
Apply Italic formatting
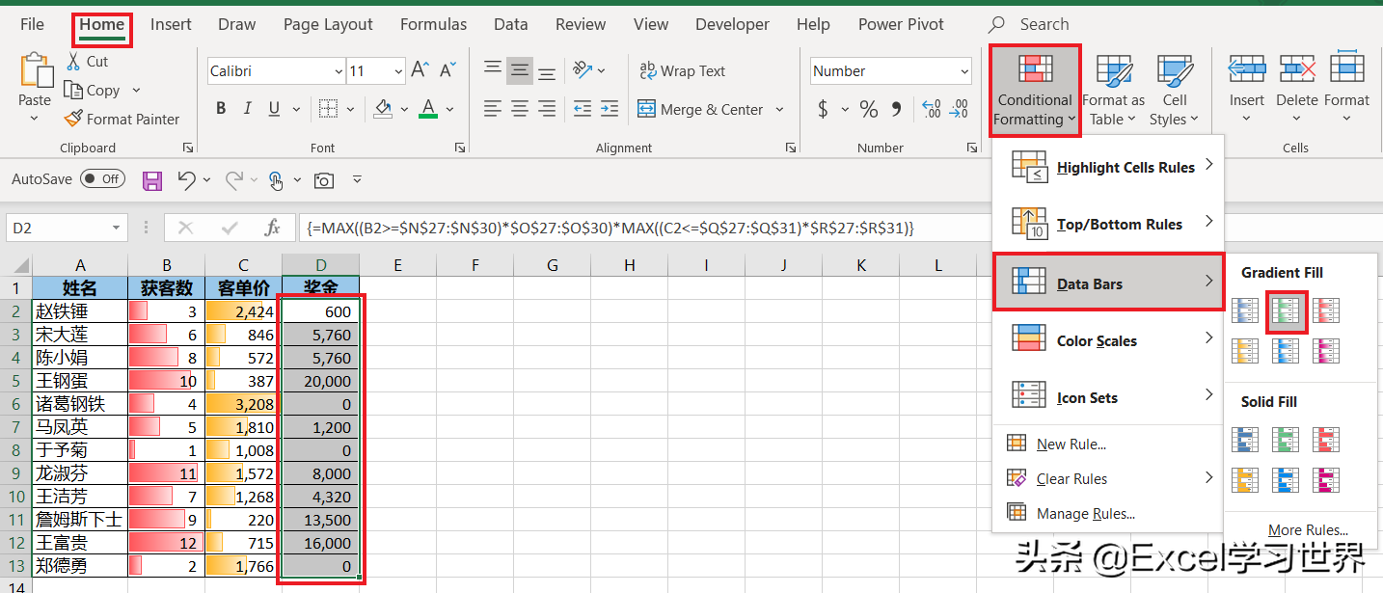(x=247, y=109)
